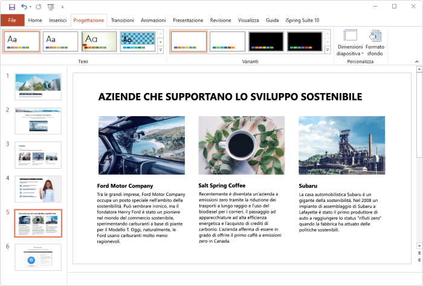
Task: Select the coffee cup photo
Action: [x=242, y=146]
